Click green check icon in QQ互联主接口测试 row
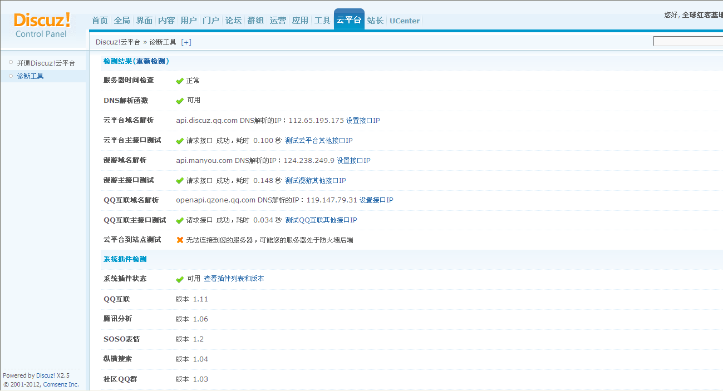 180,221
